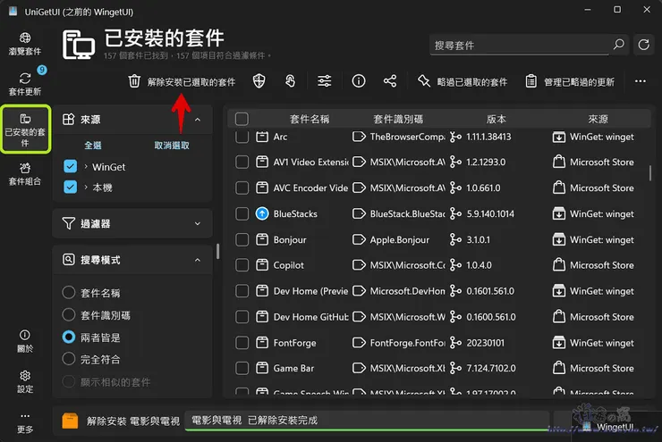Select the 完全符合 radio option
The image size is (662, 442).
(x=68, y=359)
